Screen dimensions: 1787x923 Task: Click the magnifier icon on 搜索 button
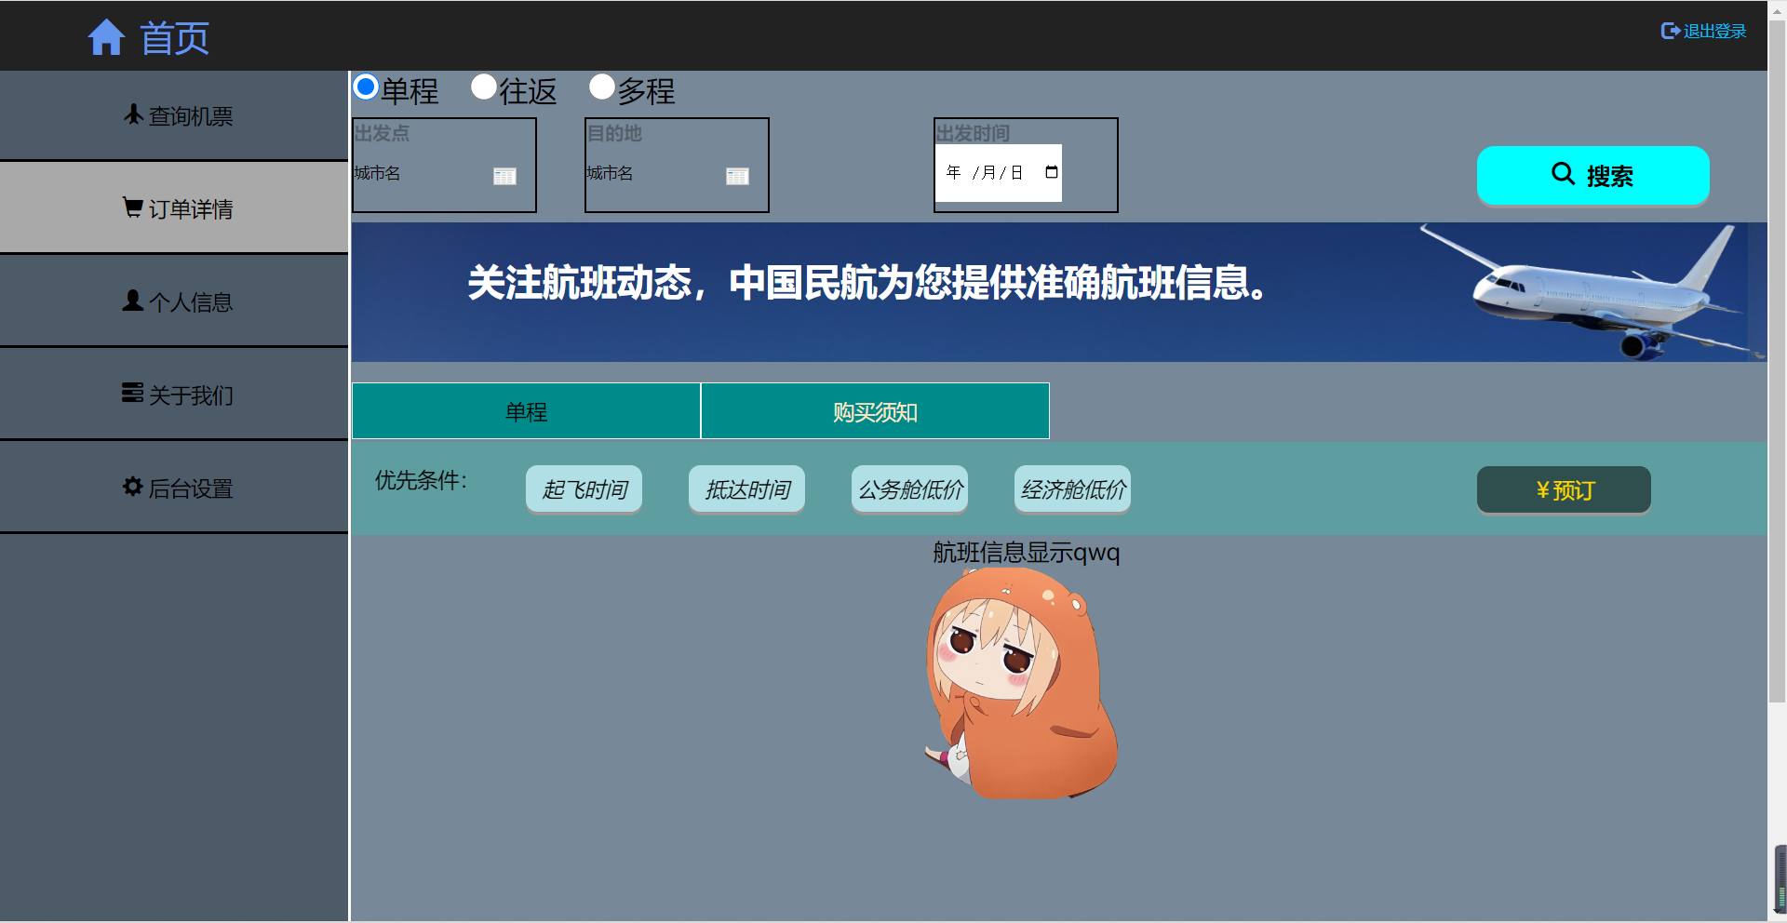[x=1564, y=173]
